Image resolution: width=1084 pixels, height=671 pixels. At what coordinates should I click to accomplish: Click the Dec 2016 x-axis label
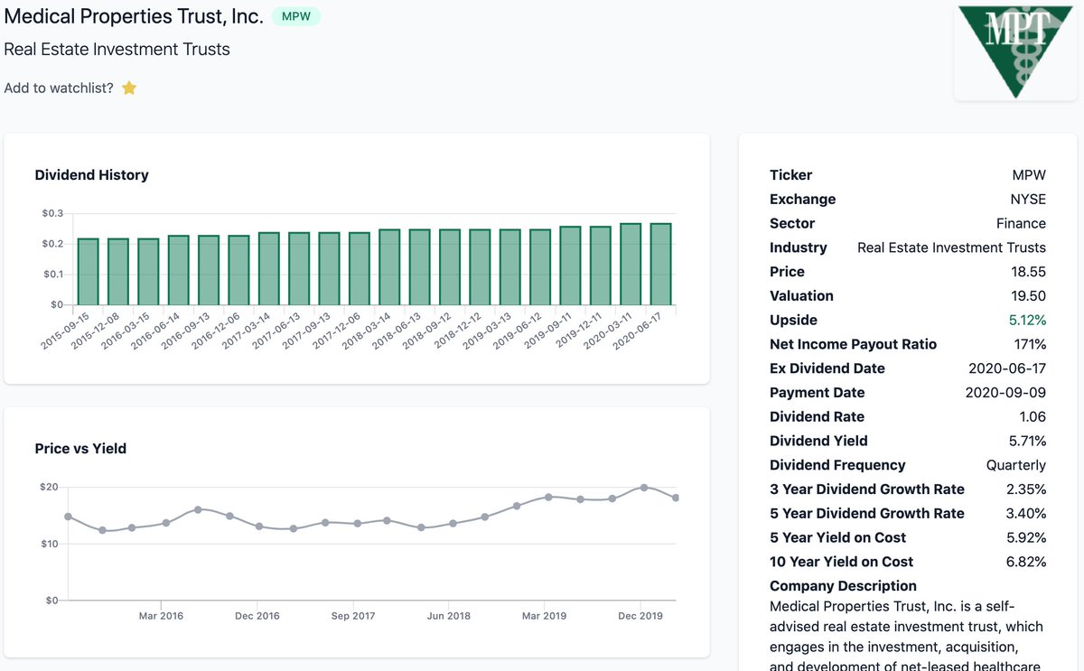257,616
